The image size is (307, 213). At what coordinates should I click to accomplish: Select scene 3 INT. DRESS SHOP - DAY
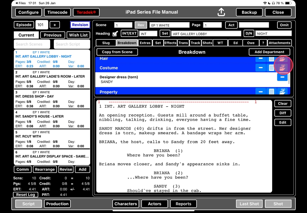click(52, 99)
